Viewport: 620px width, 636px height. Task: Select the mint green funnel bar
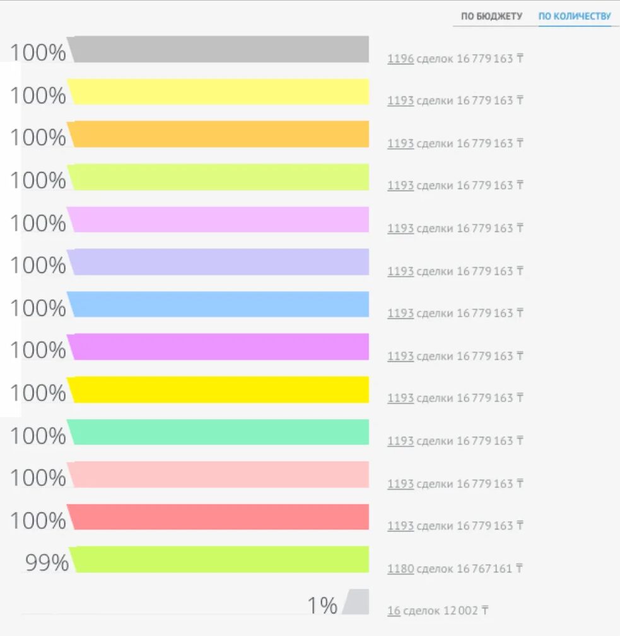(219, 432)
